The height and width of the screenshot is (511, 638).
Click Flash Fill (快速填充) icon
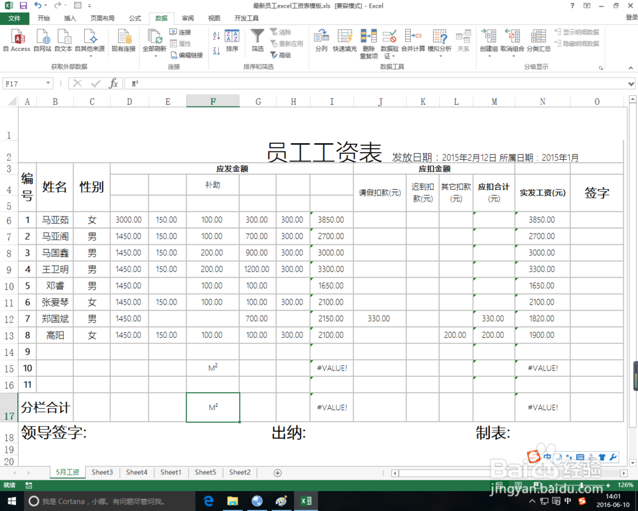point(345,40)
